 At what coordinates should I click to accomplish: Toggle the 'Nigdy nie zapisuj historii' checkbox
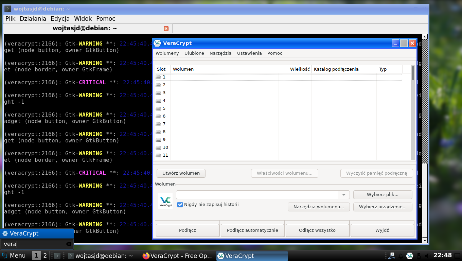coord(180,205)
